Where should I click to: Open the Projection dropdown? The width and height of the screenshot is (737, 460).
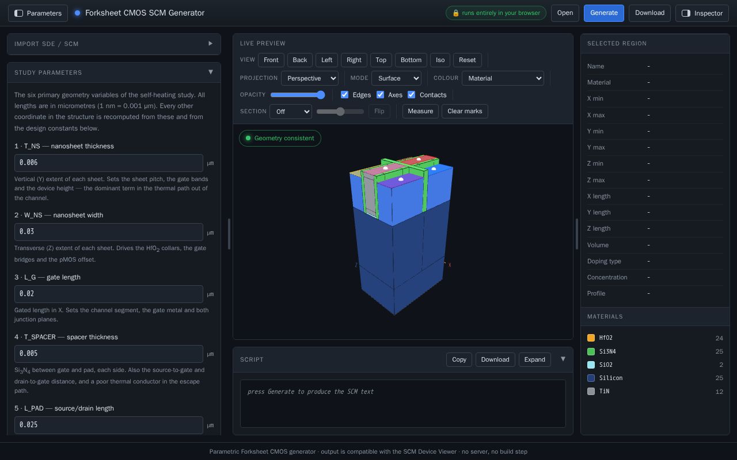click(310, 78)
